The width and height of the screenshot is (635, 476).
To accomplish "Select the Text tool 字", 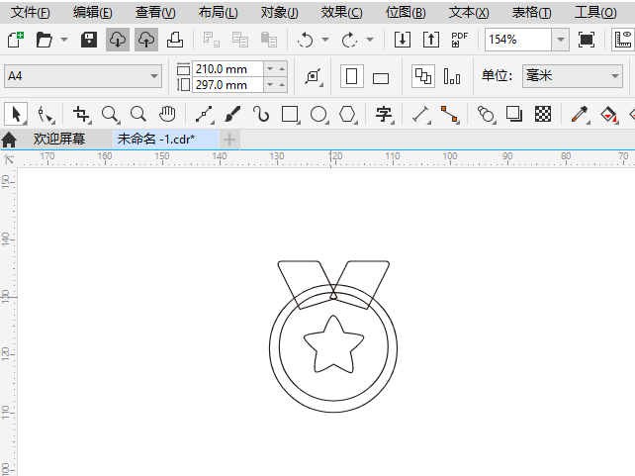I will (384, 114).
